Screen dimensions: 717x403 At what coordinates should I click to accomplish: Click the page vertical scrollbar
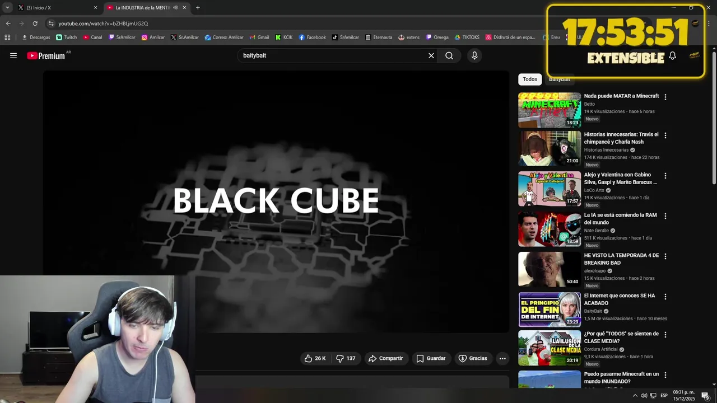(714, 117)
